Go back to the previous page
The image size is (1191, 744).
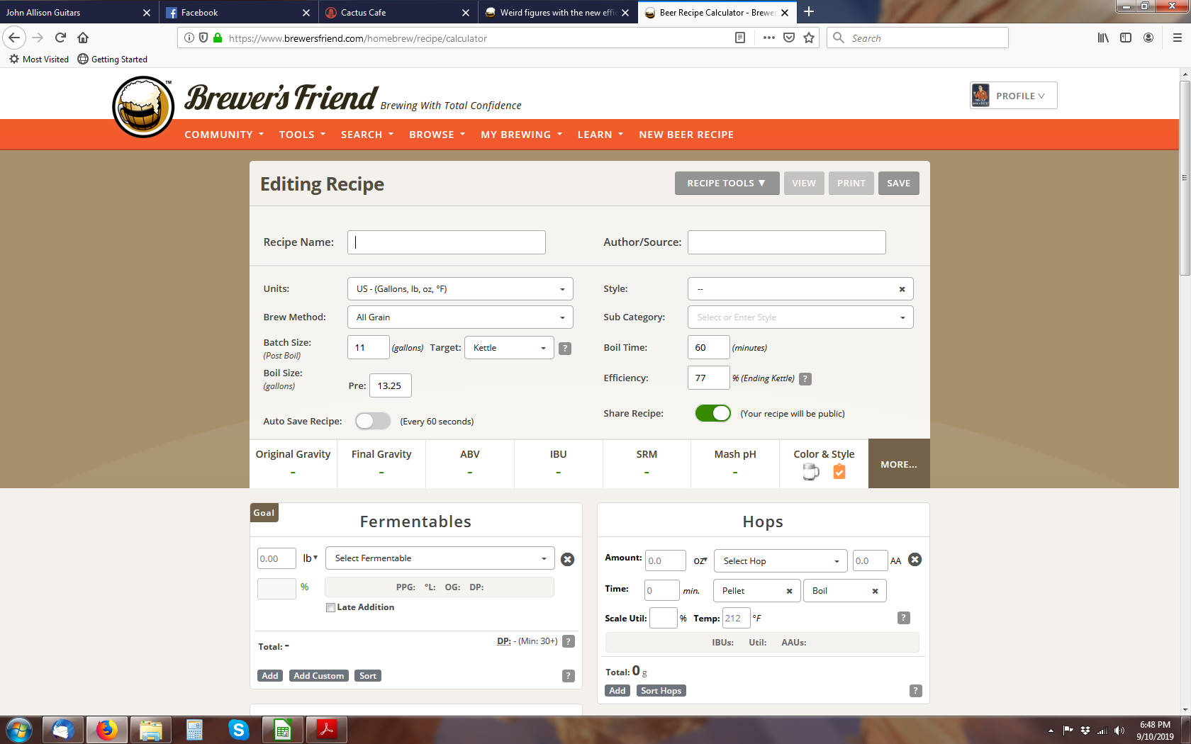pos(14,38)
